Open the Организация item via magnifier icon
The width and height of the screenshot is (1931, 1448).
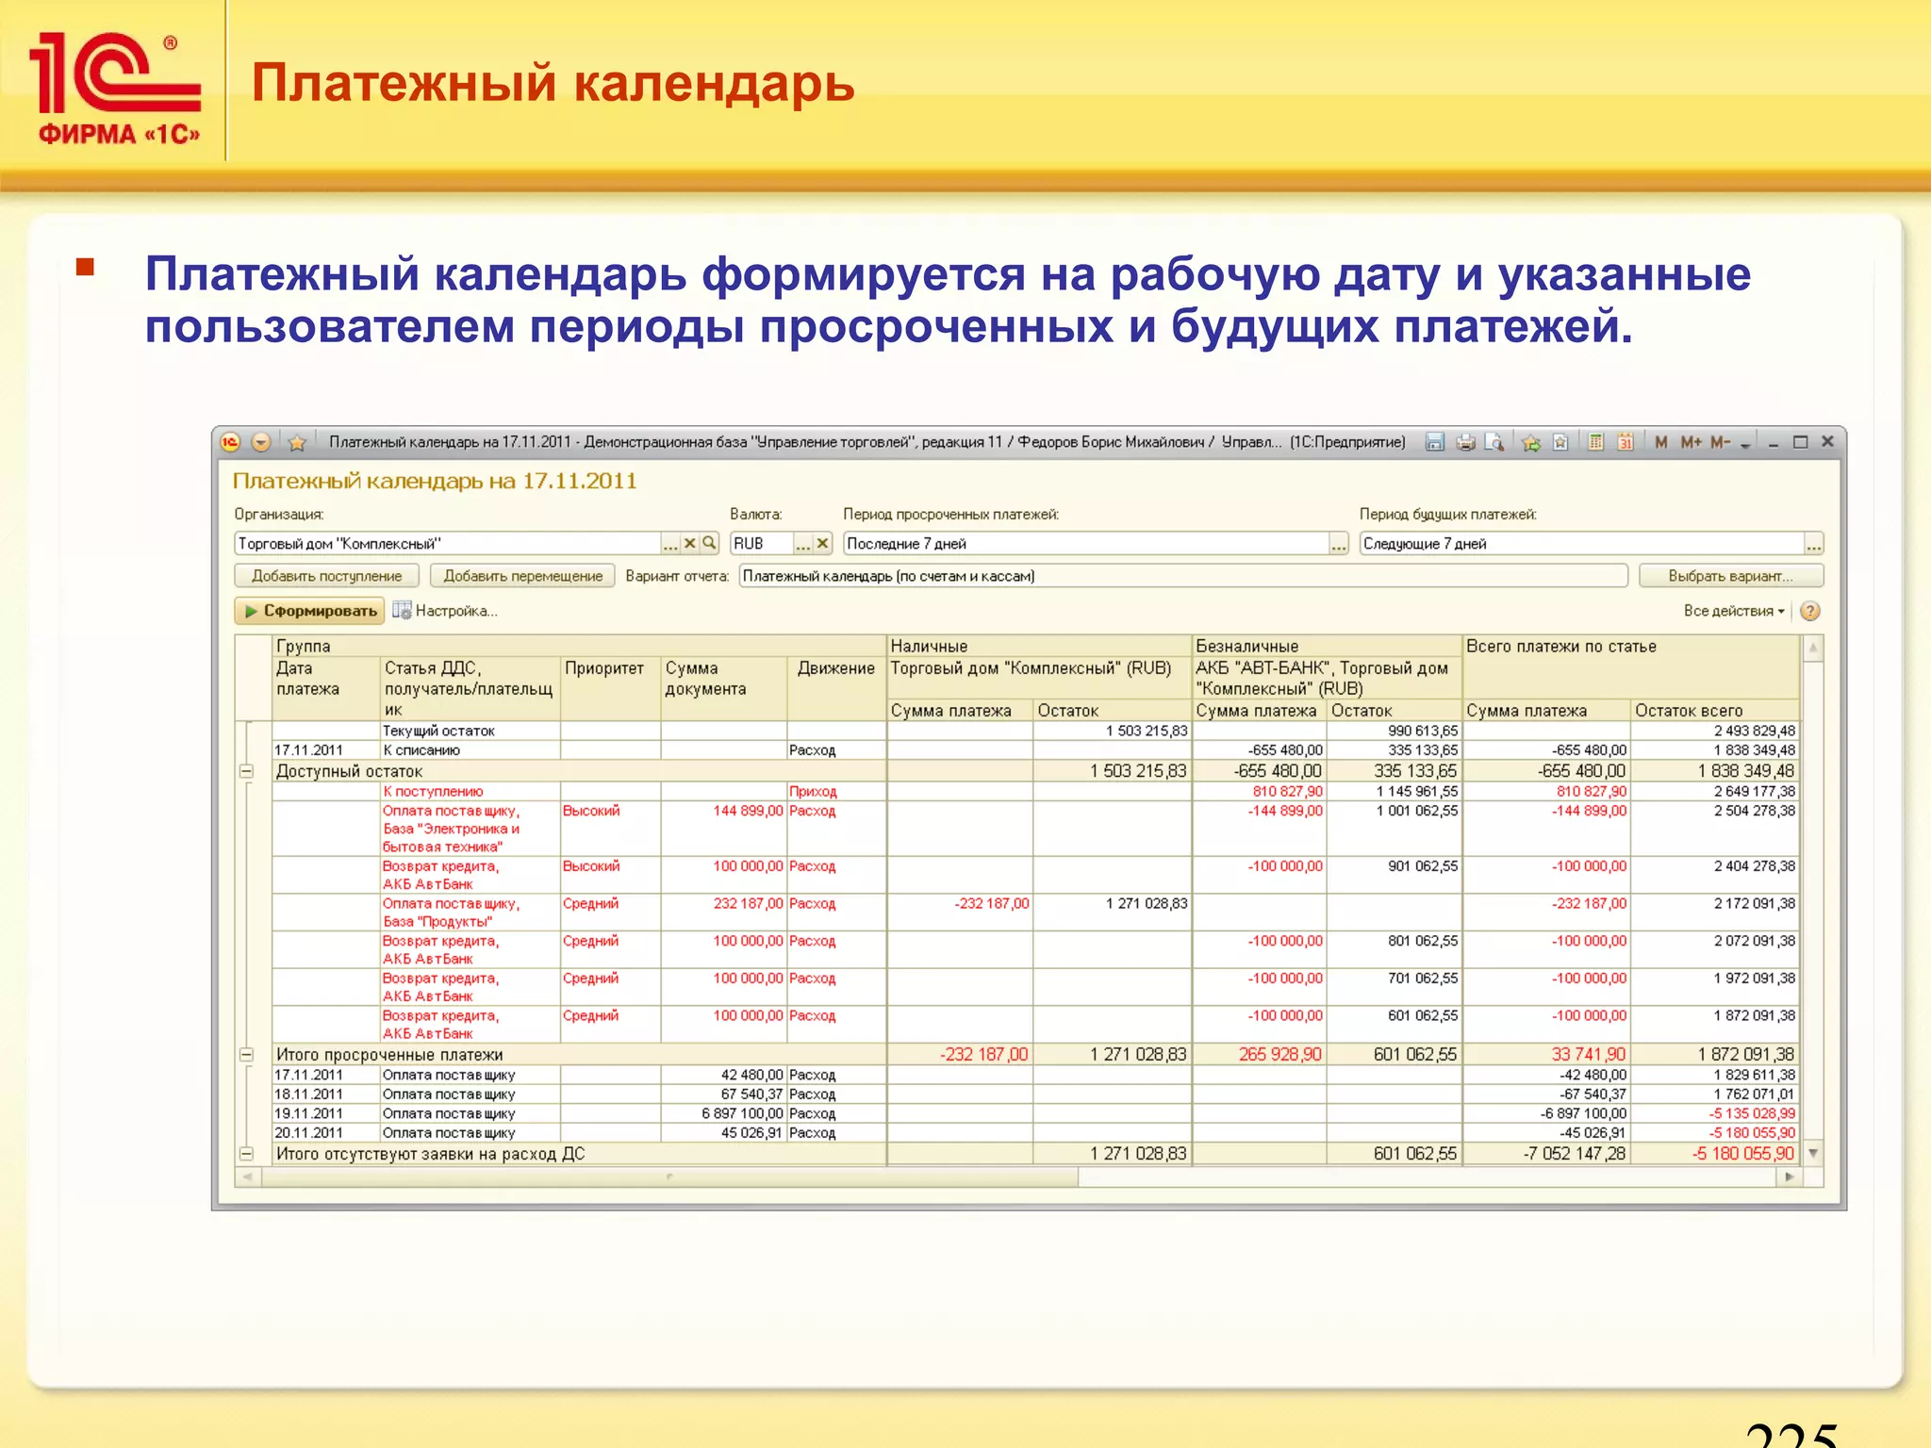pos(709,544)
